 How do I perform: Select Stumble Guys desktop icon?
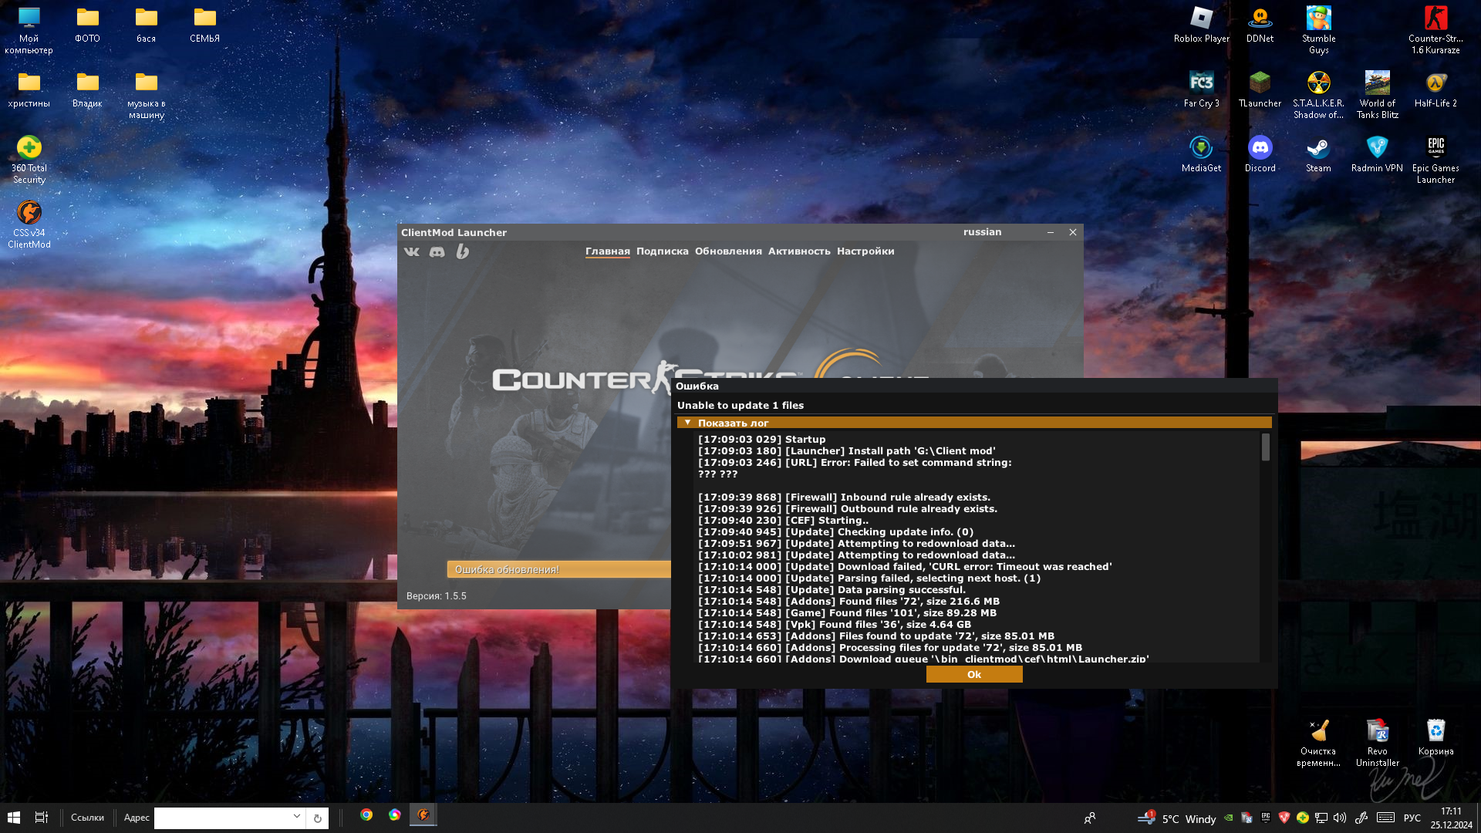point(1319,31)
